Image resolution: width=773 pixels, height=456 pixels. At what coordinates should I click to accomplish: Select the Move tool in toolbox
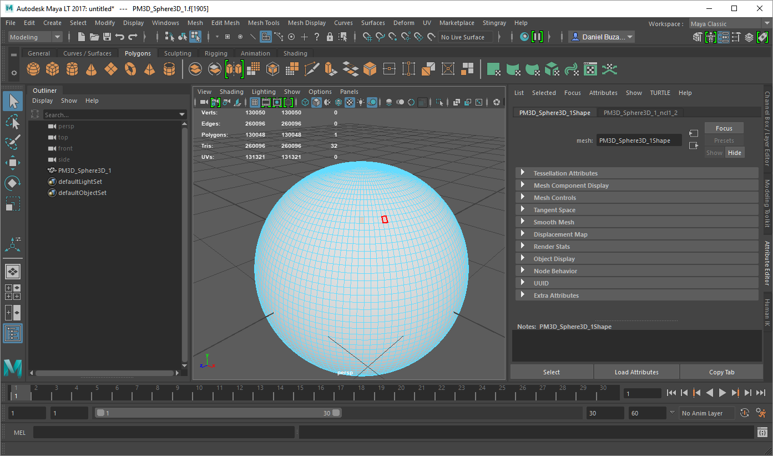point(13,163)
